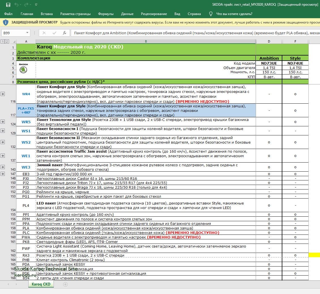The image size is (320, 294).
Task: Expand the outline group beside EB3
Action: (3, 174)
